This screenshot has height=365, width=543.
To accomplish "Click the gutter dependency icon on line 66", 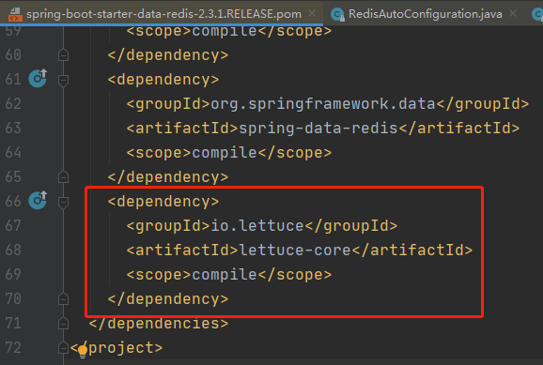I will click(38, 200).
